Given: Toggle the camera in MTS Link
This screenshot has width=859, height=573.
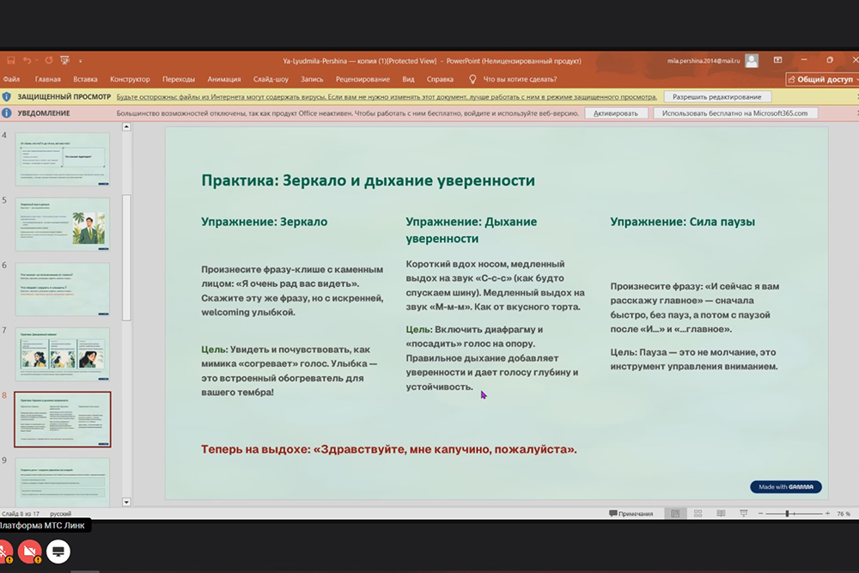Looking at the screenshot, I should pyautogui.click(x=31, y=550).
